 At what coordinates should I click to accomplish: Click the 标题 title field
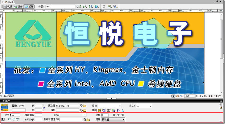tap(60, 7)
